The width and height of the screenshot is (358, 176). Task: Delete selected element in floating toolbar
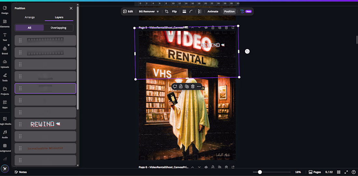(x=193, y=86)
